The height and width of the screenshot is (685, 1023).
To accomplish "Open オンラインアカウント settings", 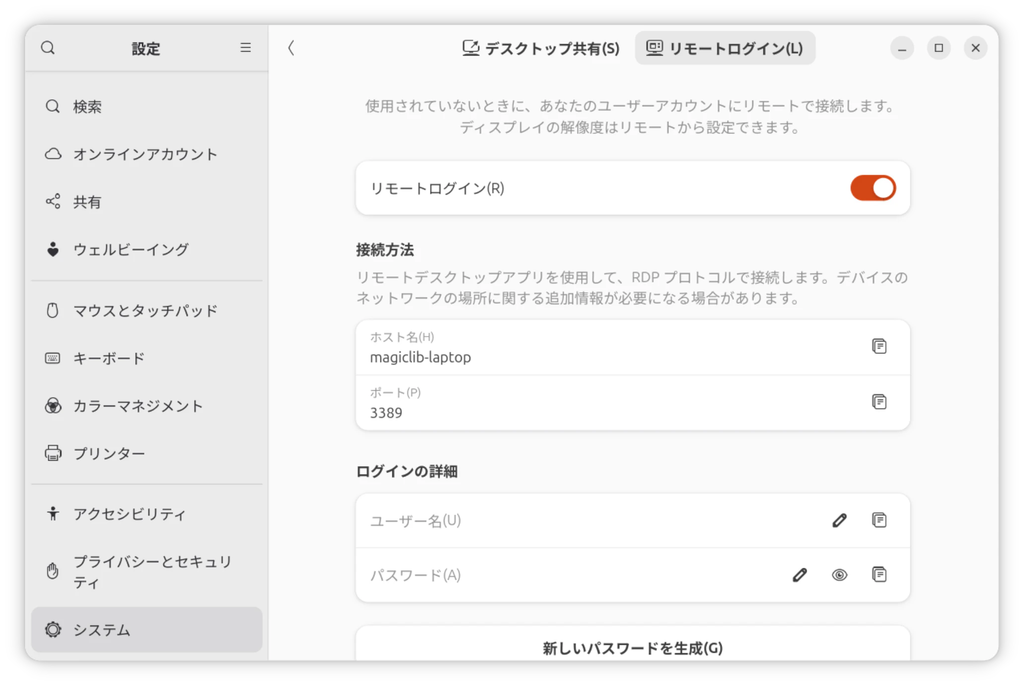I will click(x=146, y=154).
